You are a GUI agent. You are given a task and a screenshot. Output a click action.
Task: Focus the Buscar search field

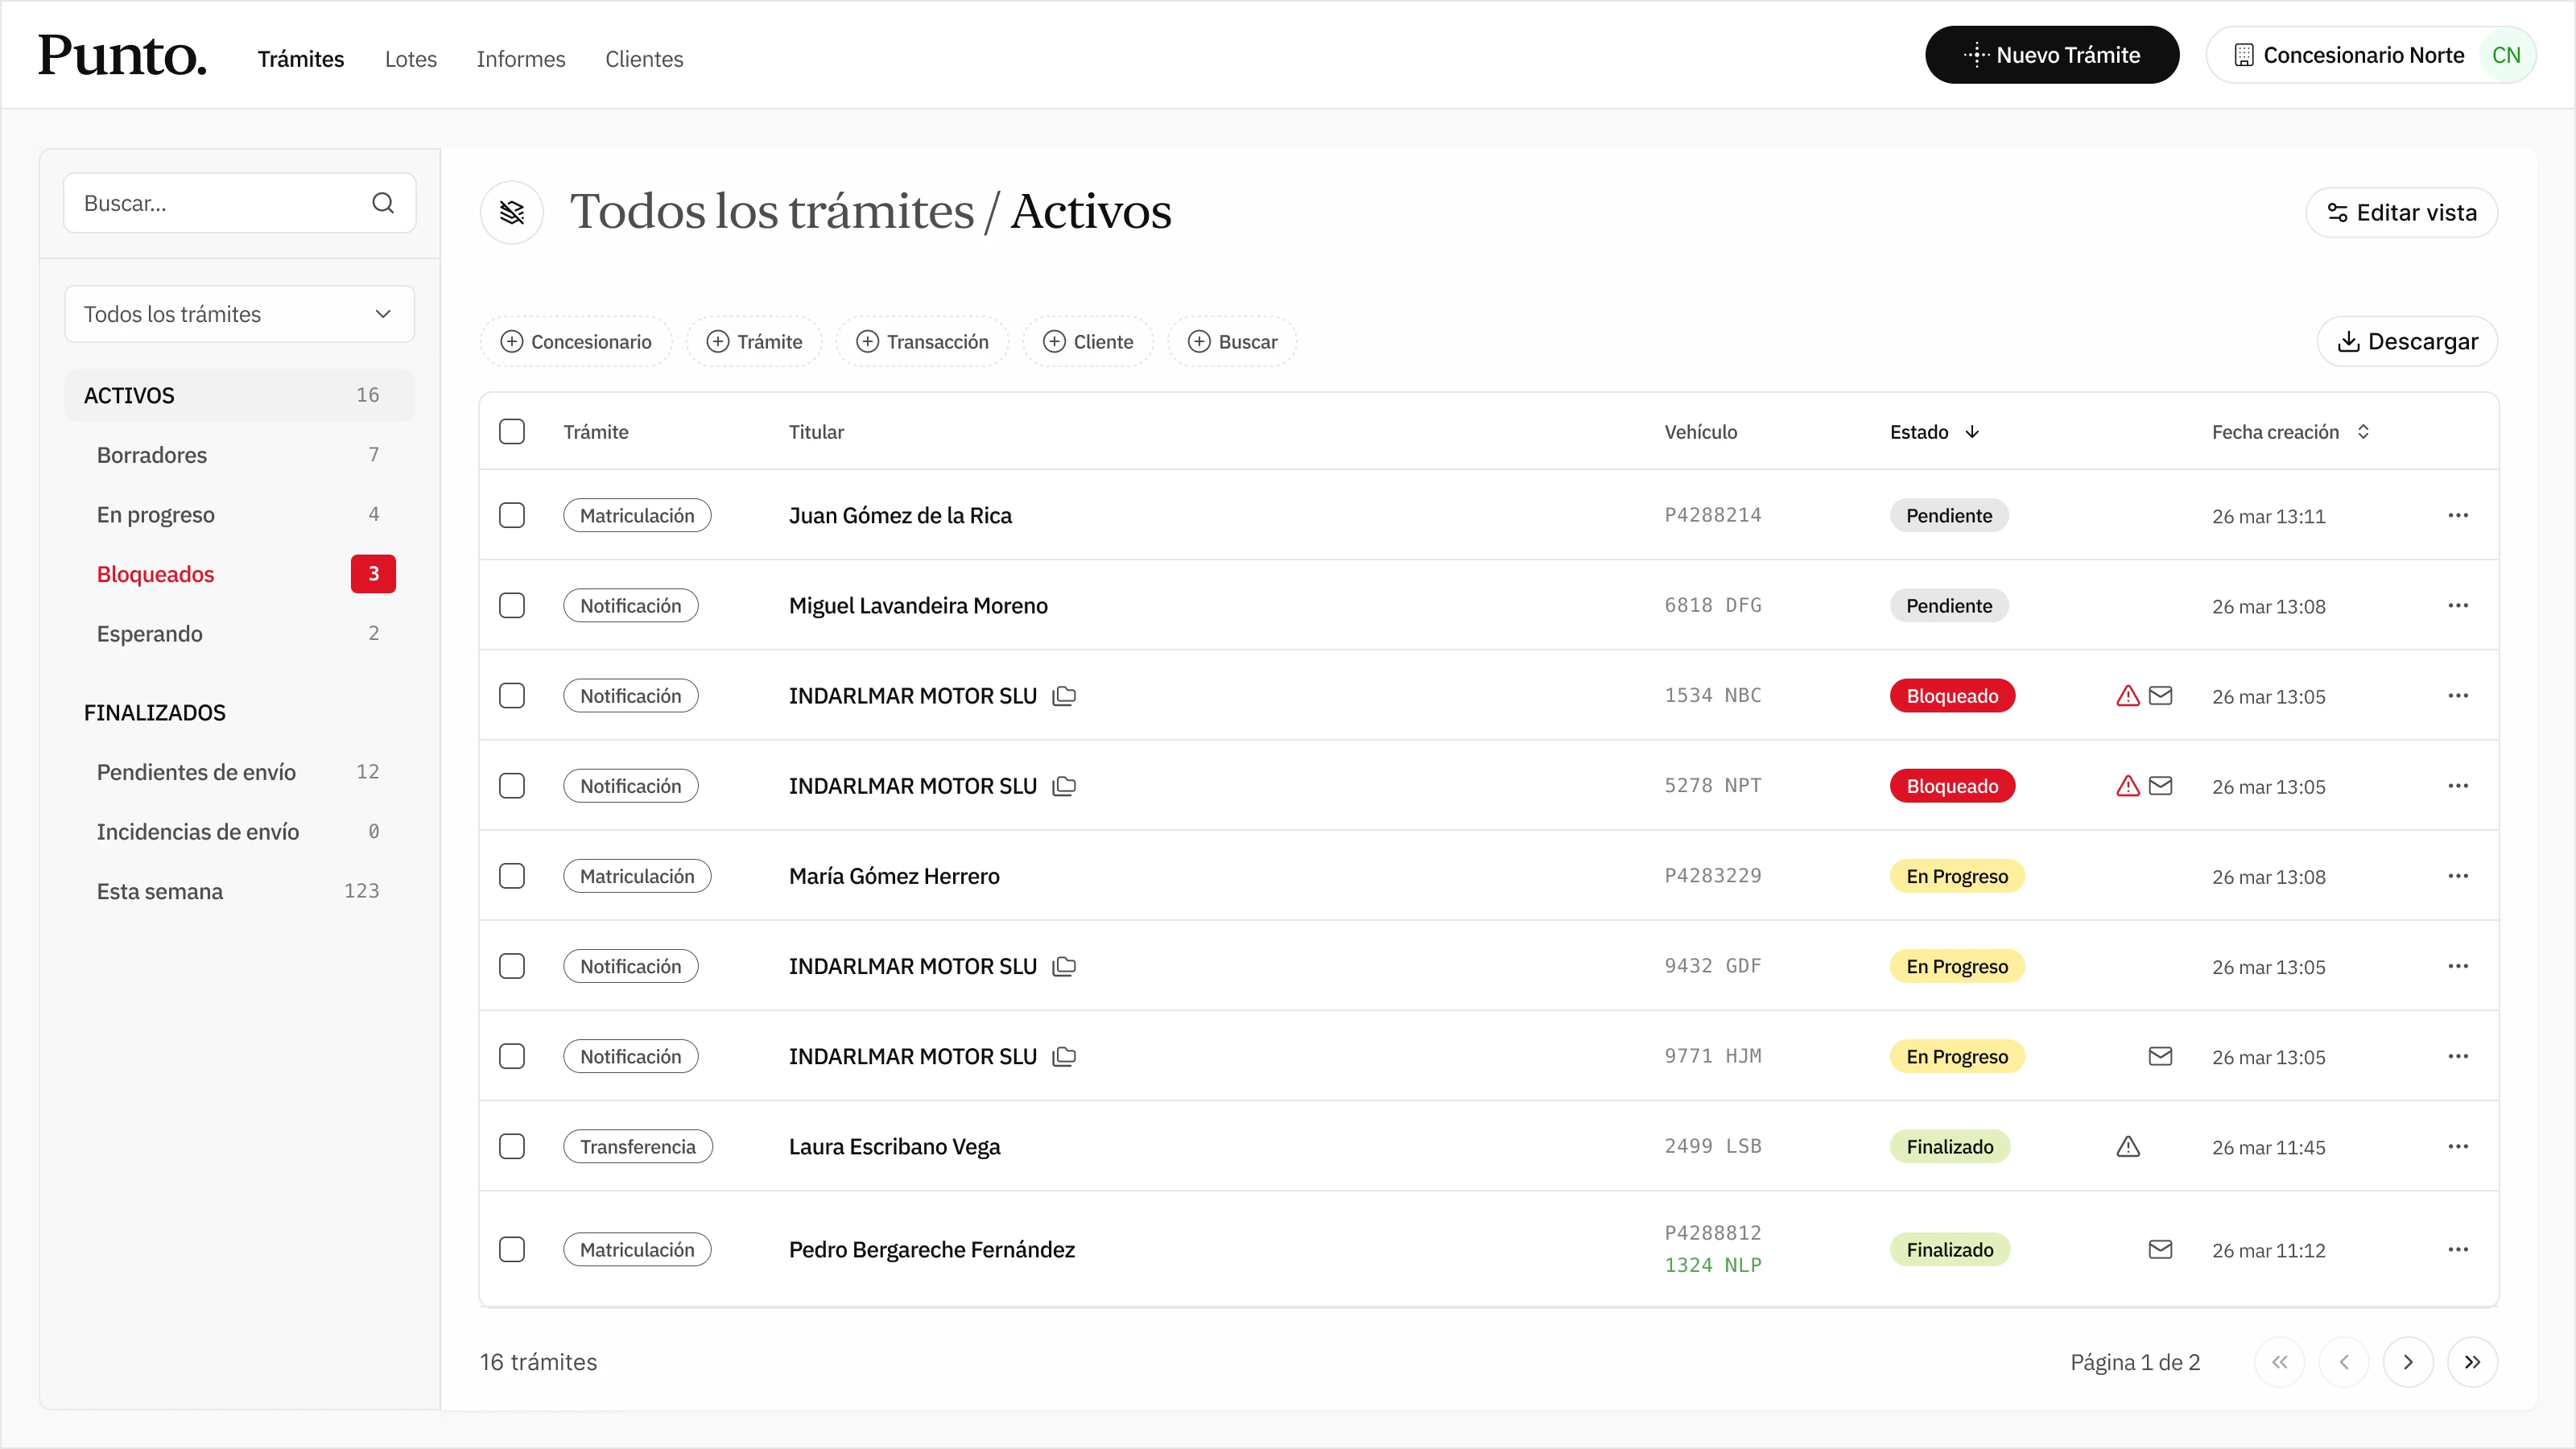(x=239, y=203)
